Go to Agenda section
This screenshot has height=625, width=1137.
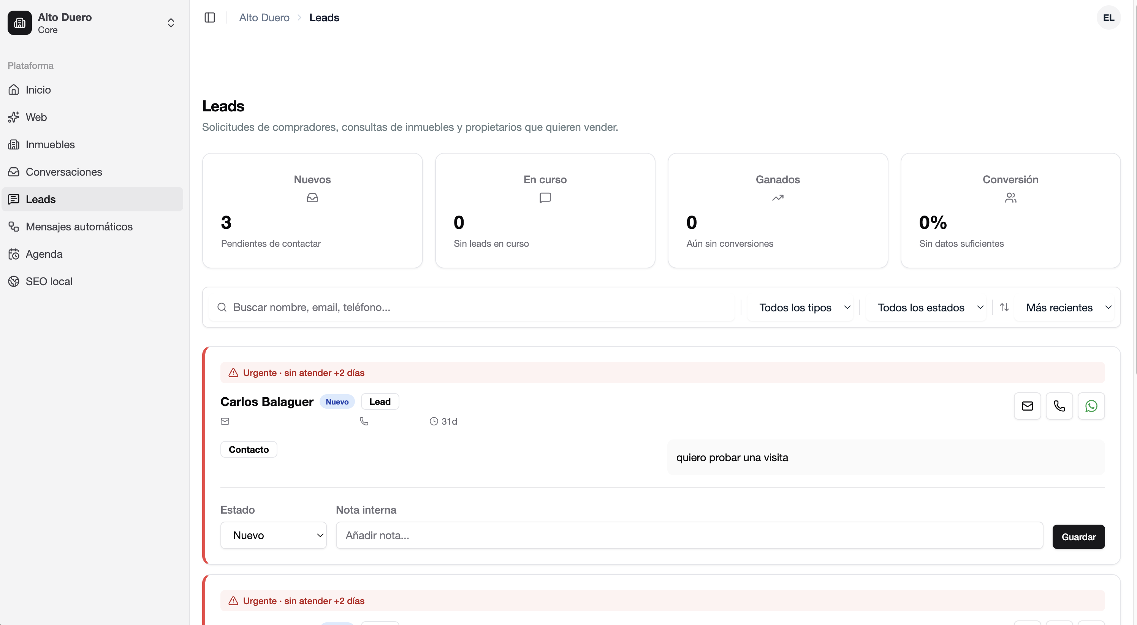pyautogui.click(x=92, y=254)
